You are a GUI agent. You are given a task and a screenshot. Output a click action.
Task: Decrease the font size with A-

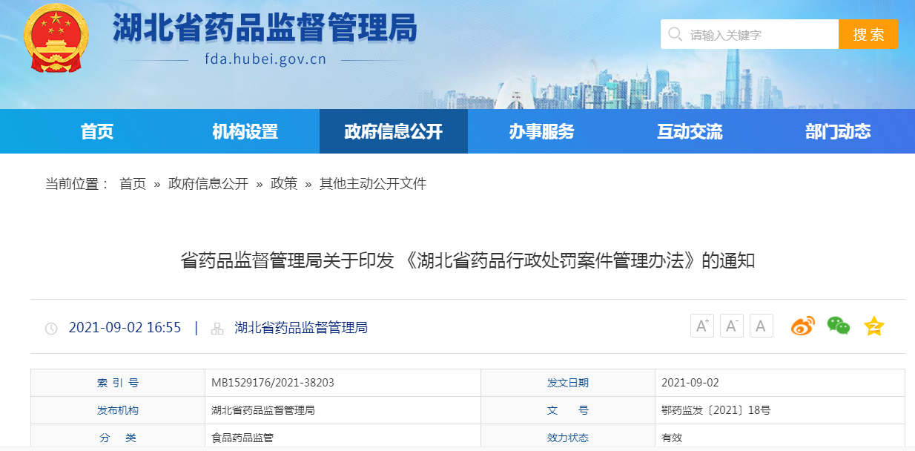731,325
